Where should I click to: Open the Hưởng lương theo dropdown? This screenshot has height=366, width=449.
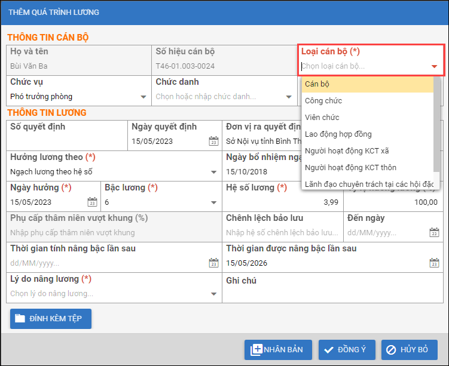tap(214, 172)
